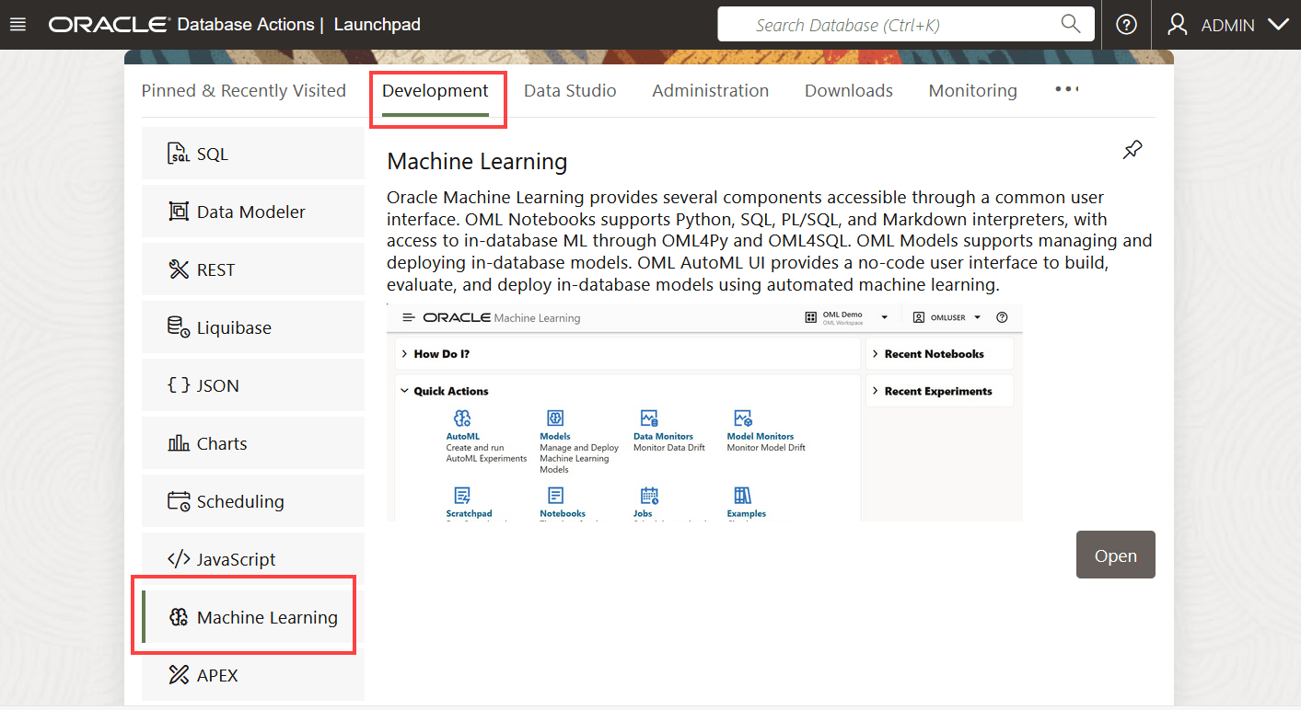Open the Scheduling tool
1301x710 pixels.
[x=253, y=501]
